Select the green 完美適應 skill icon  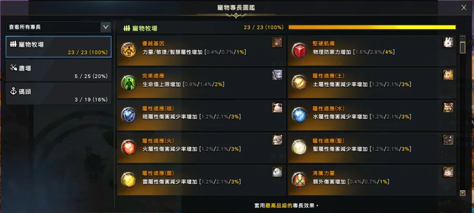pos(129,82)
